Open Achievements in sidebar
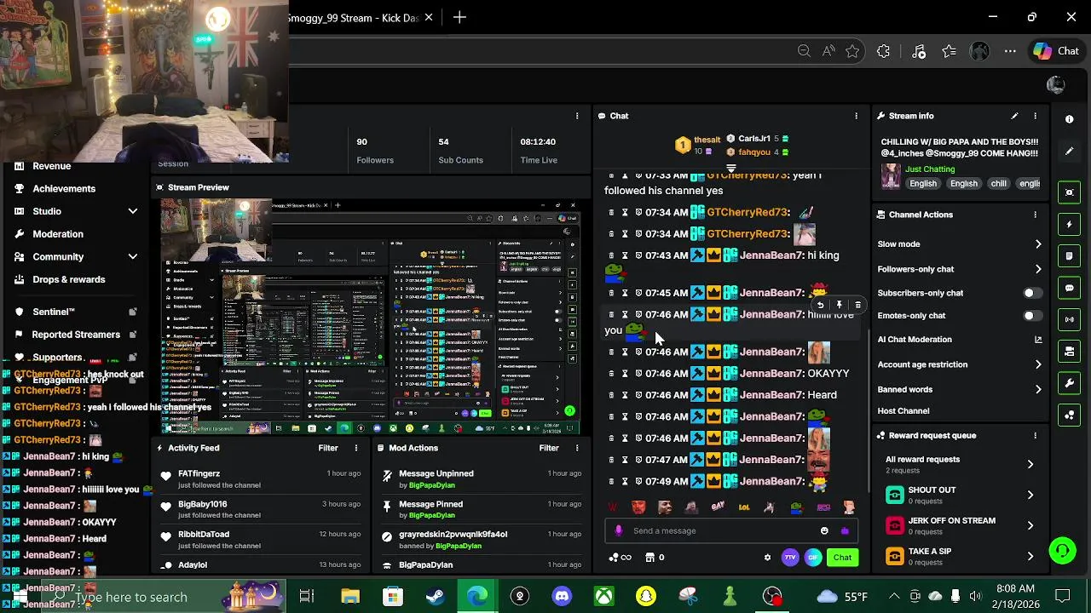This screenshot has height=613, width=1091. point(64,188)
